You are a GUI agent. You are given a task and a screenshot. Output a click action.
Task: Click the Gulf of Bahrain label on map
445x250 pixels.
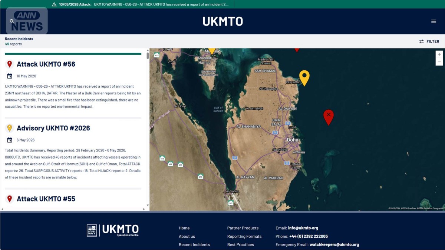[218, 109]
